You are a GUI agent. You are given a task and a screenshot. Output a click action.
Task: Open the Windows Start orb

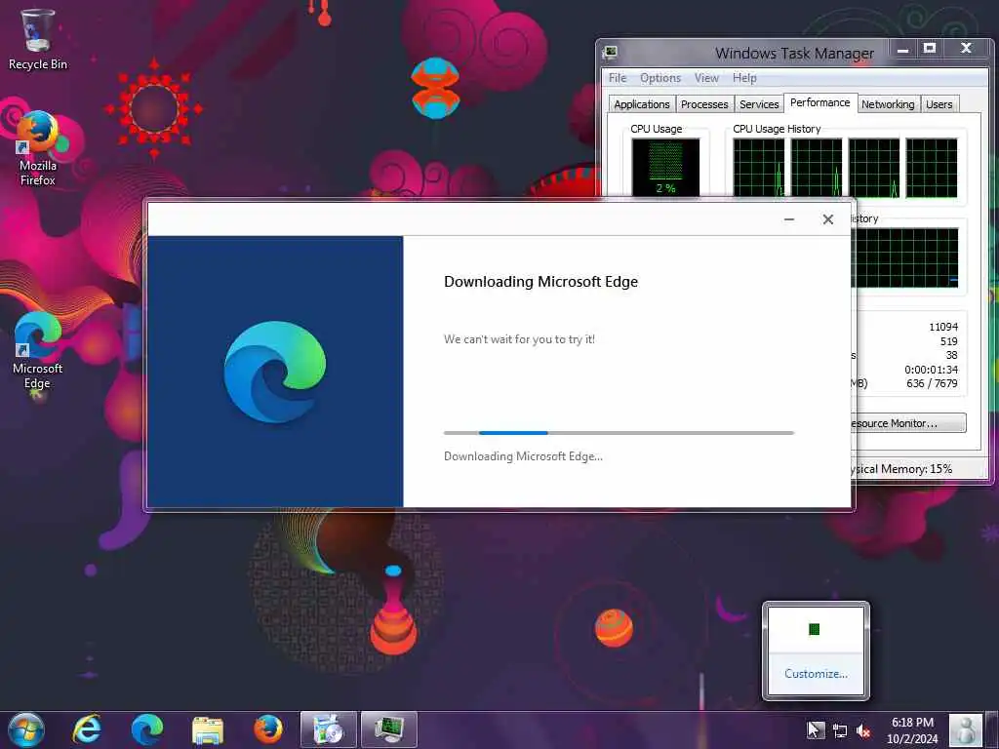point(26,729)
